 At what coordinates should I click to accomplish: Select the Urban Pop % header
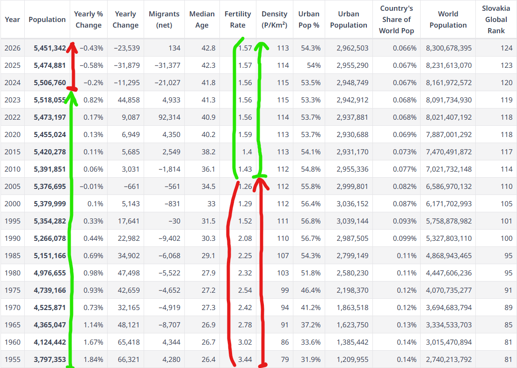[x=309, y=20]
